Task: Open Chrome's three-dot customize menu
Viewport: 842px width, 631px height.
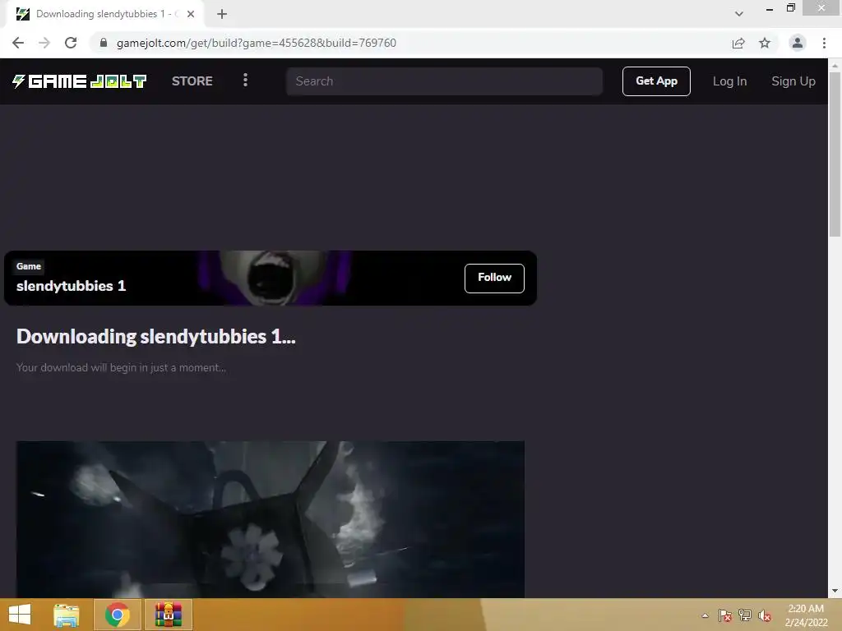Action: [824, 43]
